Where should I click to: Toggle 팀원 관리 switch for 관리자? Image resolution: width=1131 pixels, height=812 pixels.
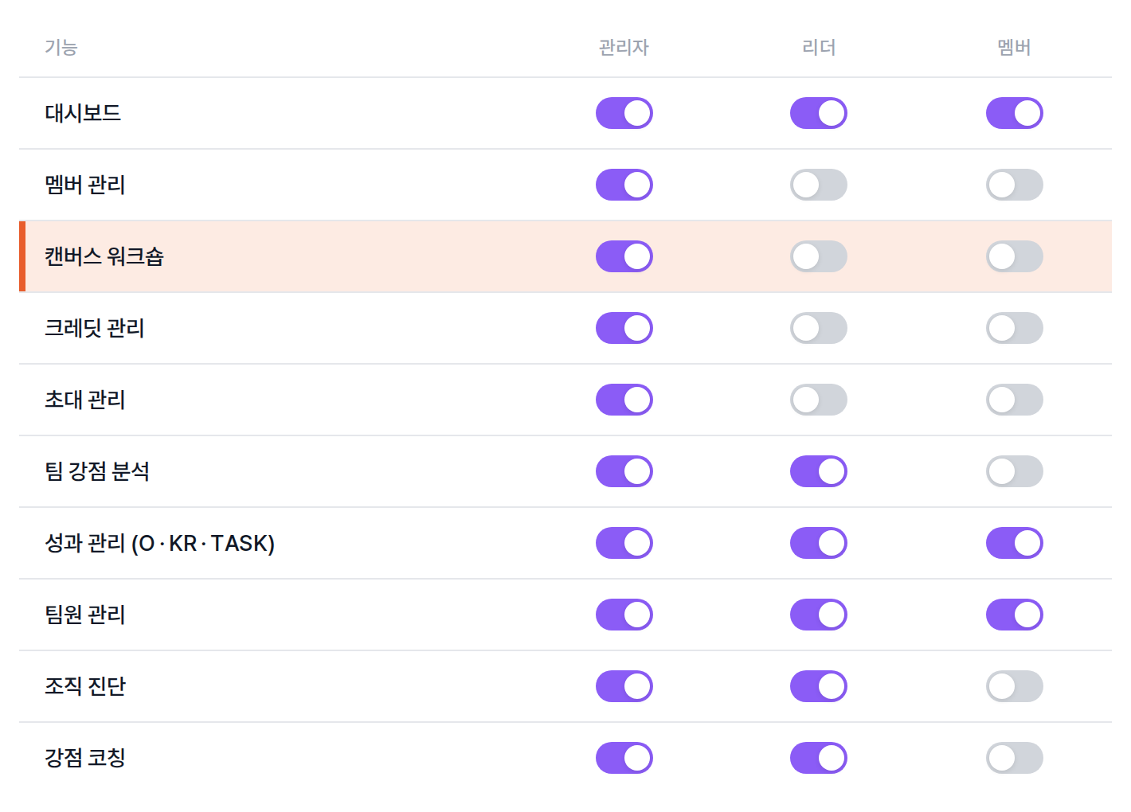coord(624,615)
